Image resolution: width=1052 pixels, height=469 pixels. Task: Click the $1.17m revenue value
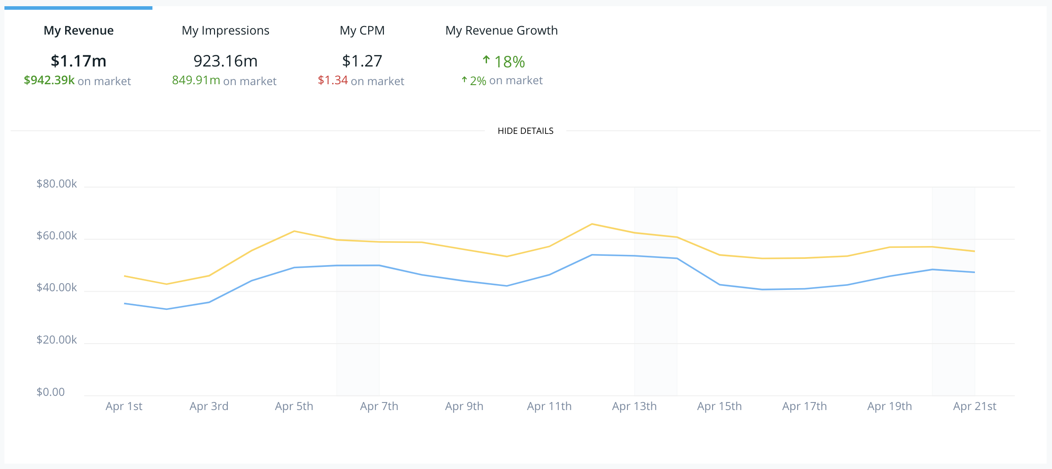point(78,61)
